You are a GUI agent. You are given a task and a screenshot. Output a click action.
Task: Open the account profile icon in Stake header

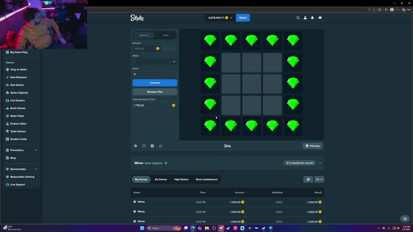305,18
